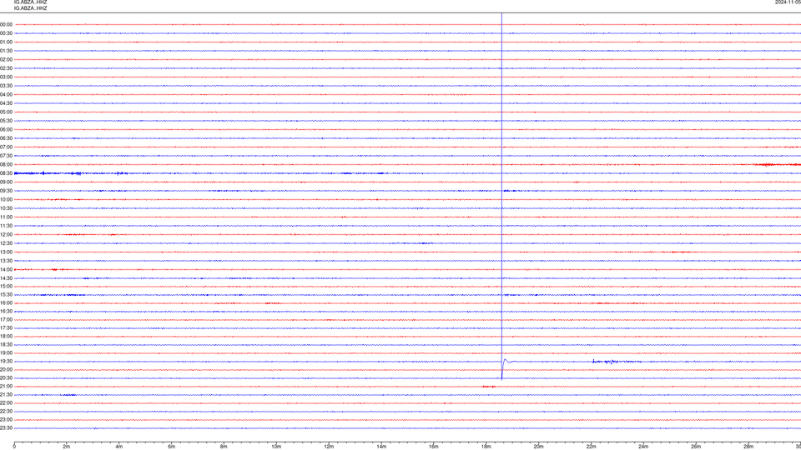Select the 02:30 time label

pyautogui.click(x=6, y=68)
